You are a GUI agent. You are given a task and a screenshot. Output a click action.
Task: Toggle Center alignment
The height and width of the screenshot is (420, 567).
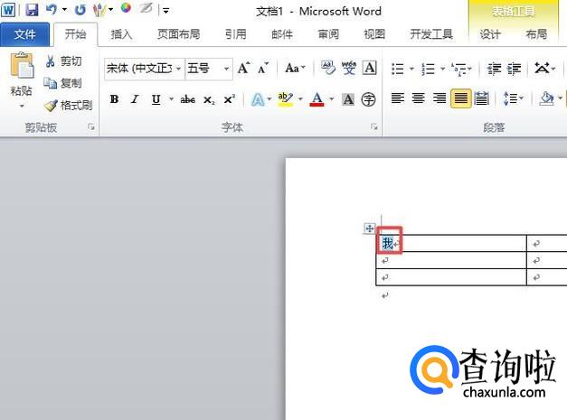click(419, 98)
